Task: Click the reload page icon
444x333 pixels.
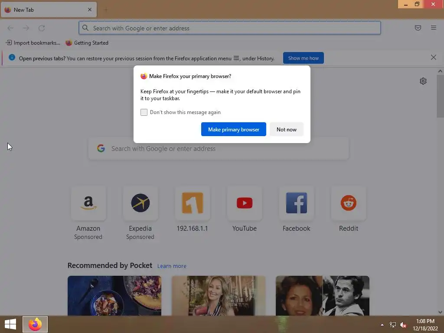Action: click(42, 28)
